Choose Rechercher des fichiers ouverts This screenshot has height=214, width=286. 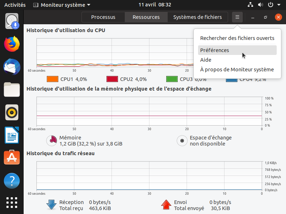(x=237, y=38)
